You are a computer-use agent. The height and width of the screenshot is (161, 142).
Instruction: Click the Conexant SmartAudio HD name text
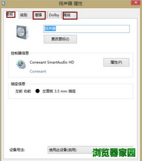pos(52,62)
